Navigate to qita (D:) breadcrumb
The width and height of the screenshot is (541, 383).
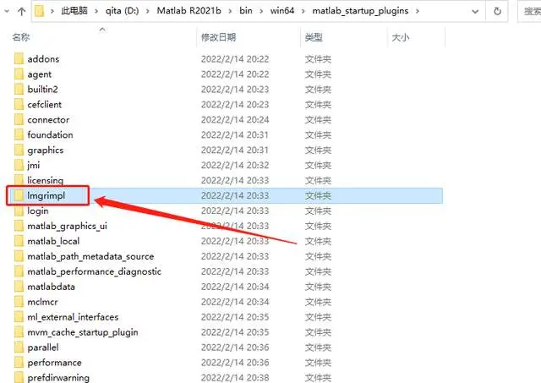click(122, 11)
